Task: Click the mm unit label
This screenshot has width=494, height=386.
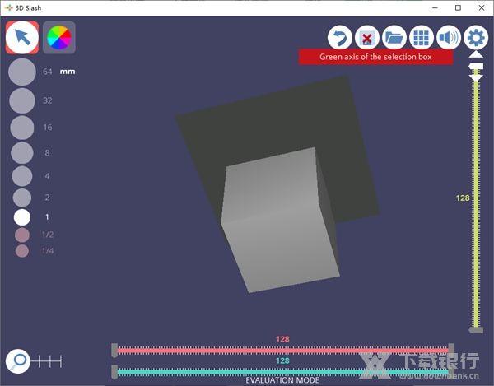Action: tap(68, 72)
